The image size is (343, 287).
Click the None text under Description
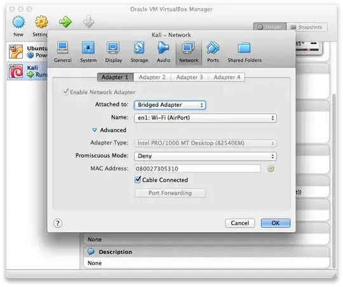click(95, 263)
